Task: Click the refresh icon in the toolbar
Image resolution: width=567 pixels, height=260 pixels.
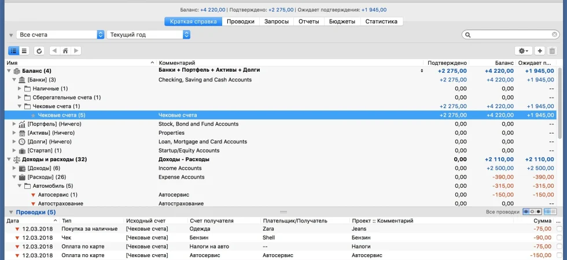Action: coord(39,51)
